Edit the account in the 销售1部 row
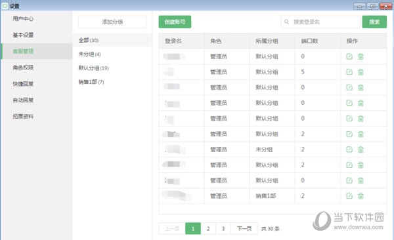The width and height of the screenshot is (394, 240). (349, 196)
